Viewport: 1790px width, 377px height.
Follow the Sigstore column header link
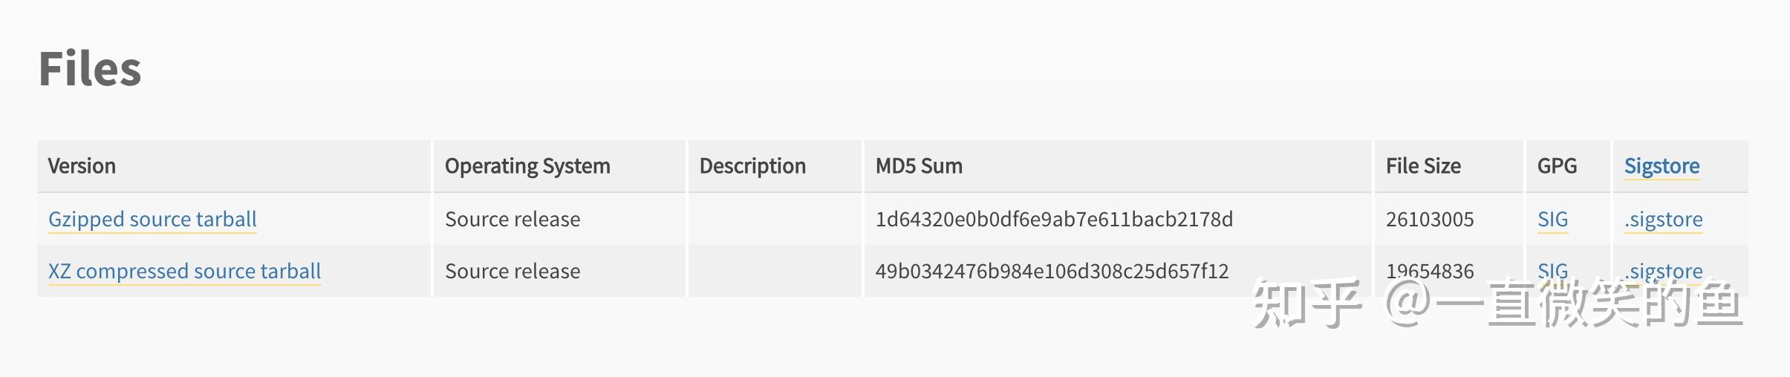click(x=1662, y=166)
